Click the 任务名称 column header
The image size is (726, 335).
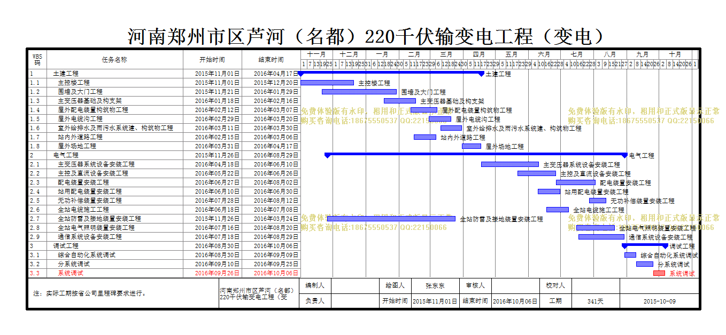114,60
